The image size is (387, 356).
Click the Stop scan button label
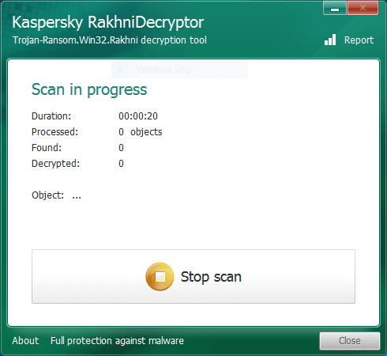[x=211, y=277]
